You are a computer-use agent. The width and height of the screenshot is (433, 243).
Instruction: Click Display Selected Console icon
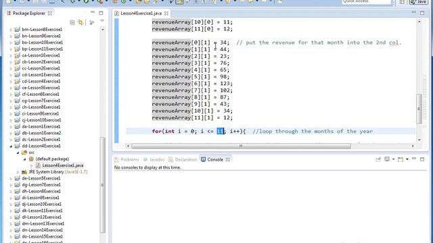tap(387, 159)
